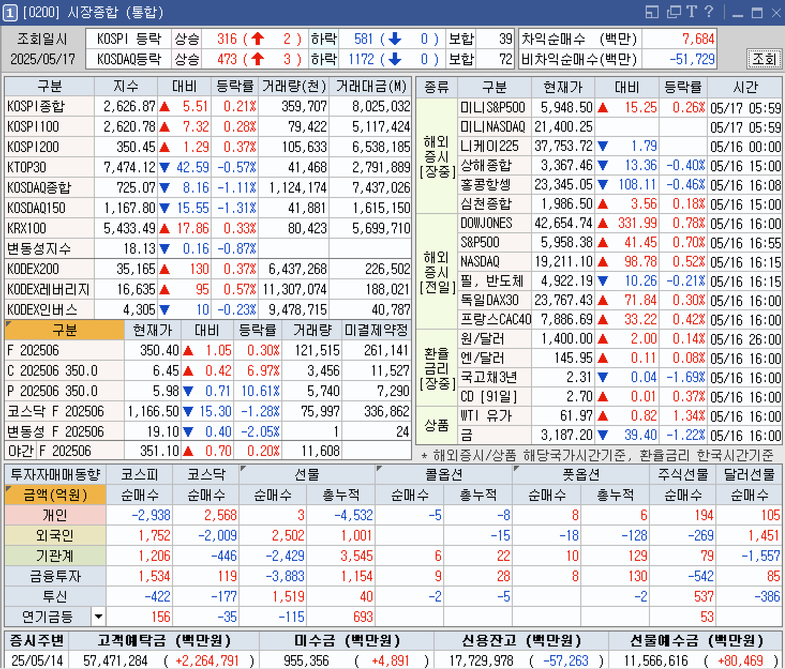Select the 니케이225 row
This screenshot has height=669, width=785.
[620, 146]
